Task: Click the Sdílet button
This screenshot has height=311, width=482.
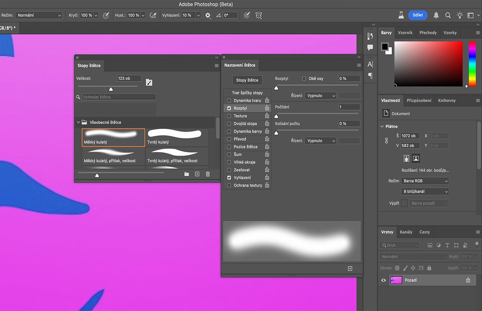Action: 418,15
